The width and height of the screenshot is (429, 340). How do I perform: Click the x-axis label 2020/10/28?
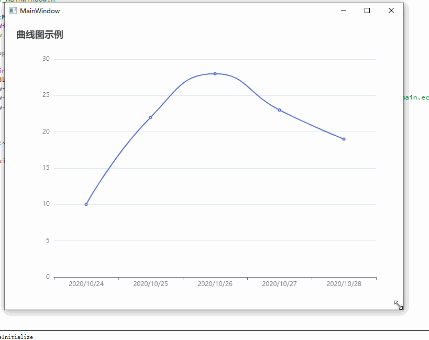[x=344, y=283]
